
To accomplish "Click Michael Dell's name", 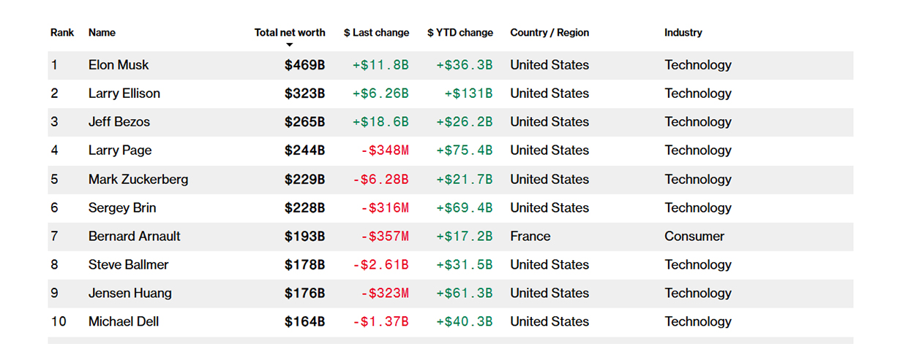I will coord(124,321).
